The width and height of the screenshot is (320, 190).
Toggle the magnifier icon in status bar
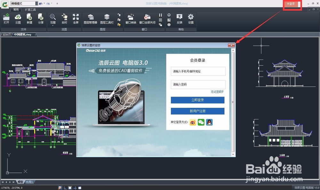(x=60, y=188)
